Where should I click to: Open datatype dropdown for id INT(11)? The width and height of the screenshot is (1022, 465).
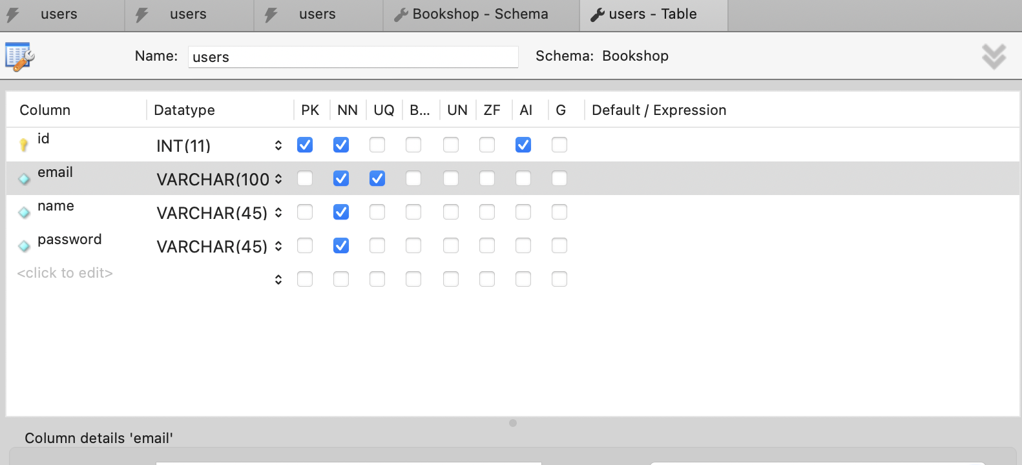click(278, 145)
